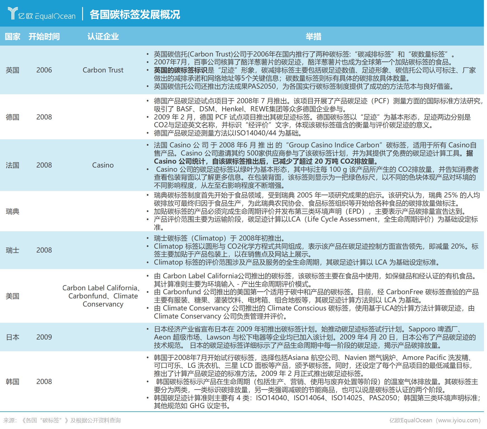Click the 英国 country cell

13,70
